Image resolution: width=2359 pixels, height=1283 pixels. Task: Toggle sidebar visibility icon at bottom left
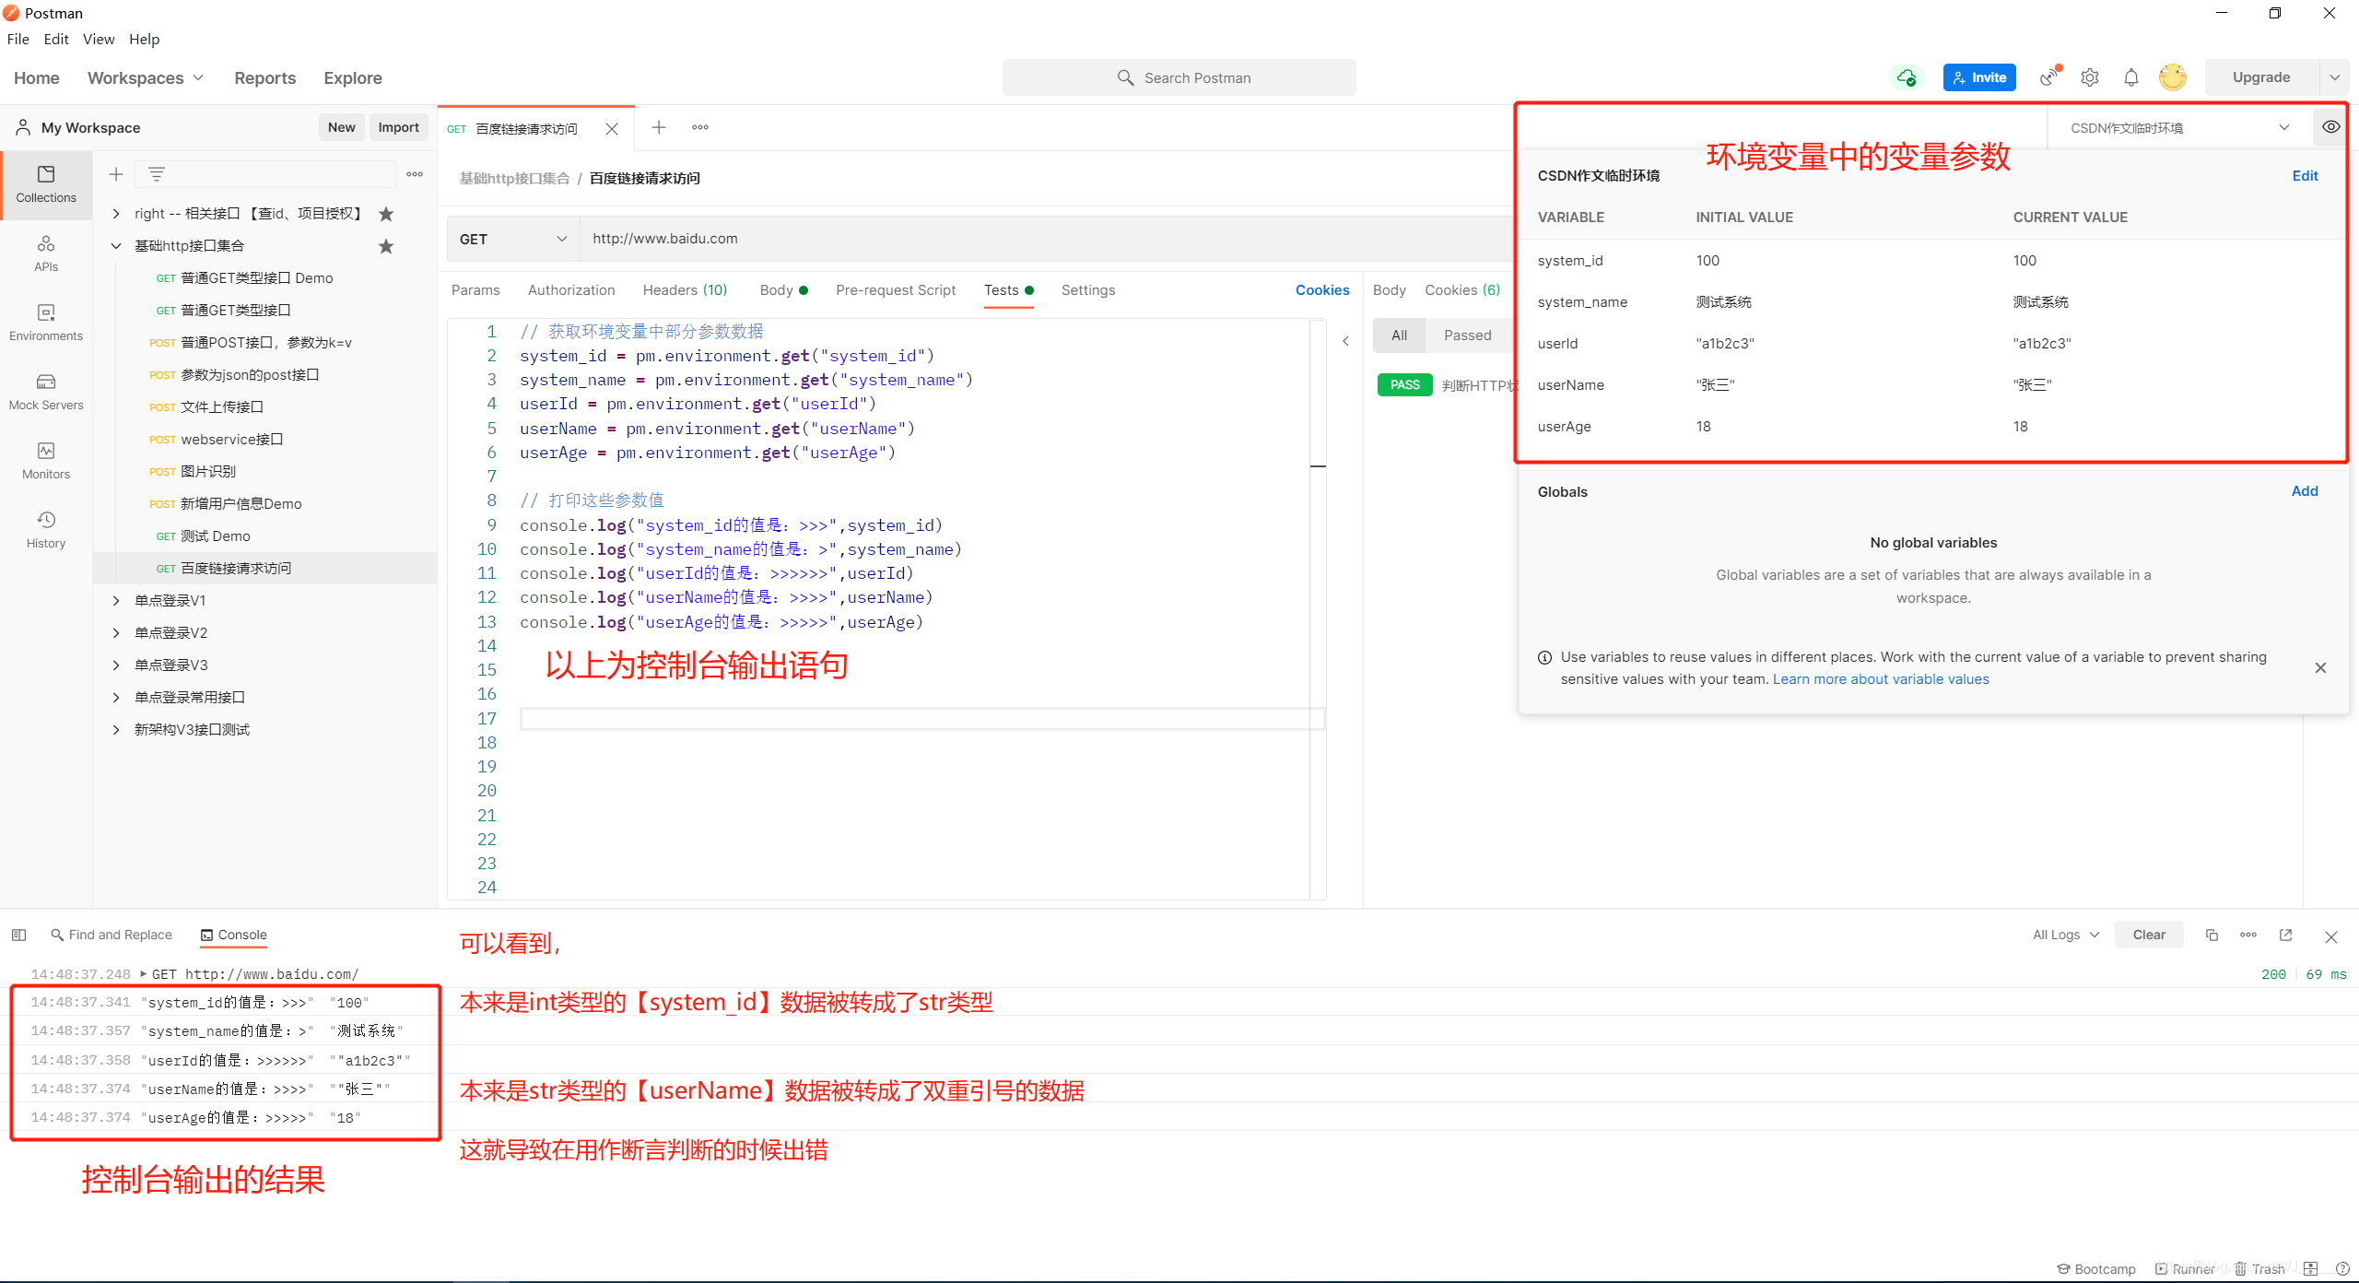[18, 935]
